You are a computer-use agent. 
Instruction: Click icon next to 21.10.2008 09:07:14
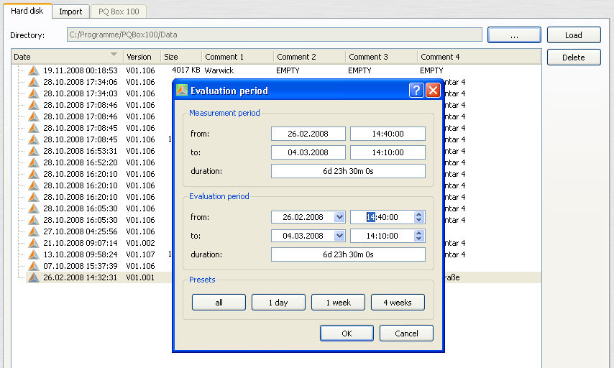click(34, 243)
